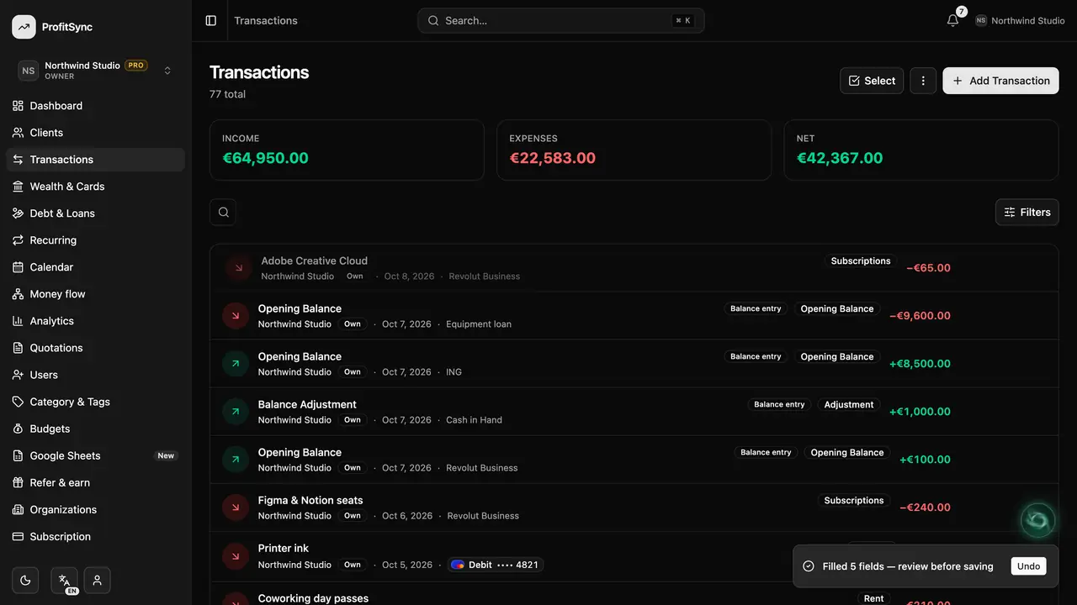Open the Adobe Creative Cloud transaction
Screen dimensions: 1077x605
pos(634,268)
